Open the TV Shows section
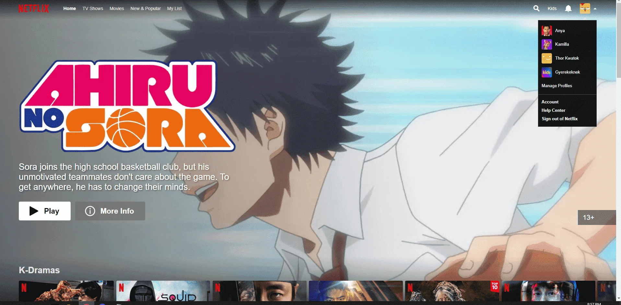This screenshot has height=305, width=621. [93, 8]
